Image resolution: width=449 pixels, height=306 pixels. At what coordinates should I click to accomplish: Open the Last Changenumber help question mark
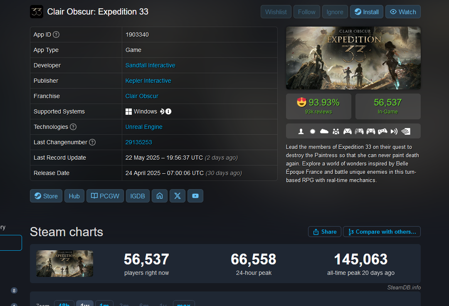click(92, 142)
